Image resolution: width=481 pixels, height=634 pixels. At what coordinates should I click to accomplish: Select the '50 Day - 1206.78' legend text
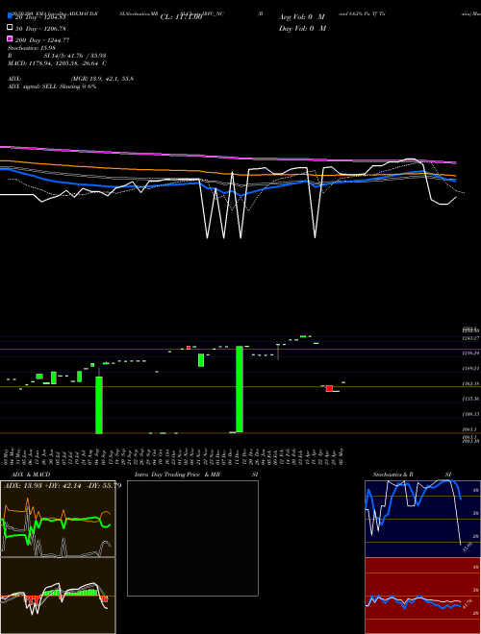pyautogui.click(x=40, y=29)
